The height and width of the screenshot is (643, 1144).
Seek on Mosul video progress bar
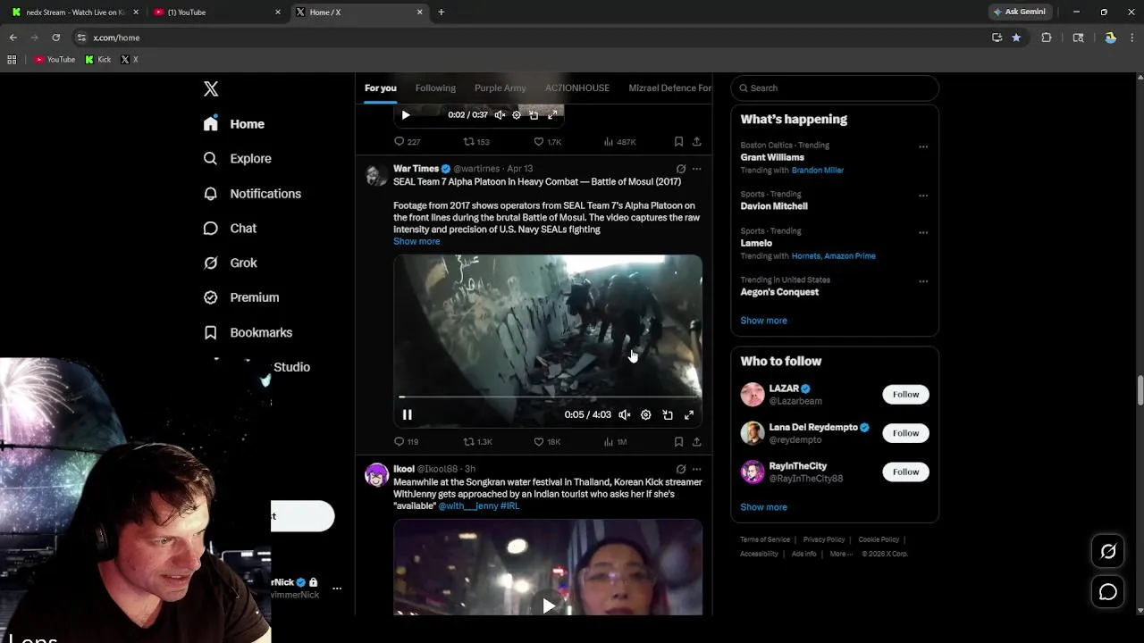(x=548, y=397)
